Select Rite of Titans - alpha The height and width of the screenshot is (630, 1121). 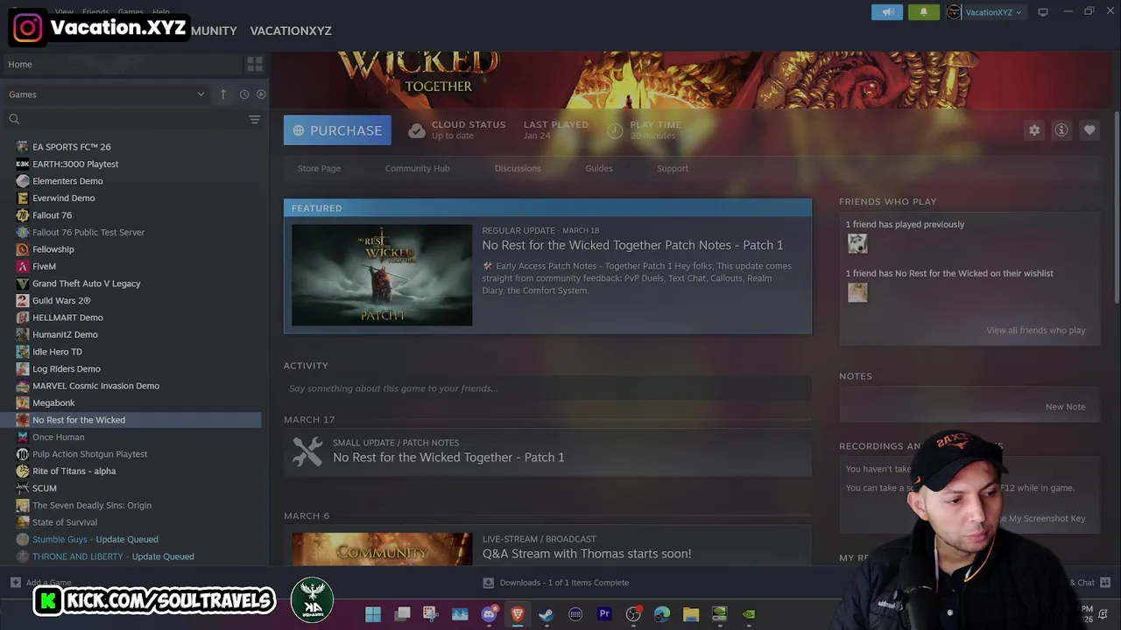coord(74,471)
